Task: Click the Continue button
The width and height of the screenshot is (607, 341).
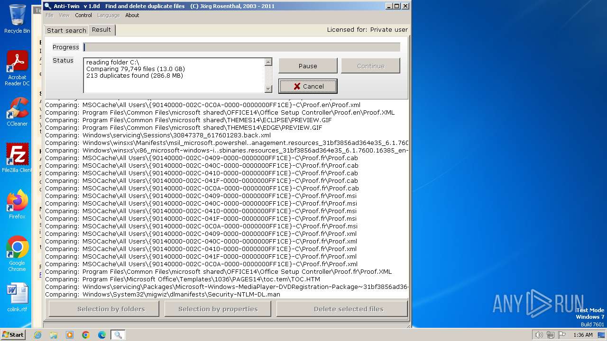Action: [x=370, y=66]
